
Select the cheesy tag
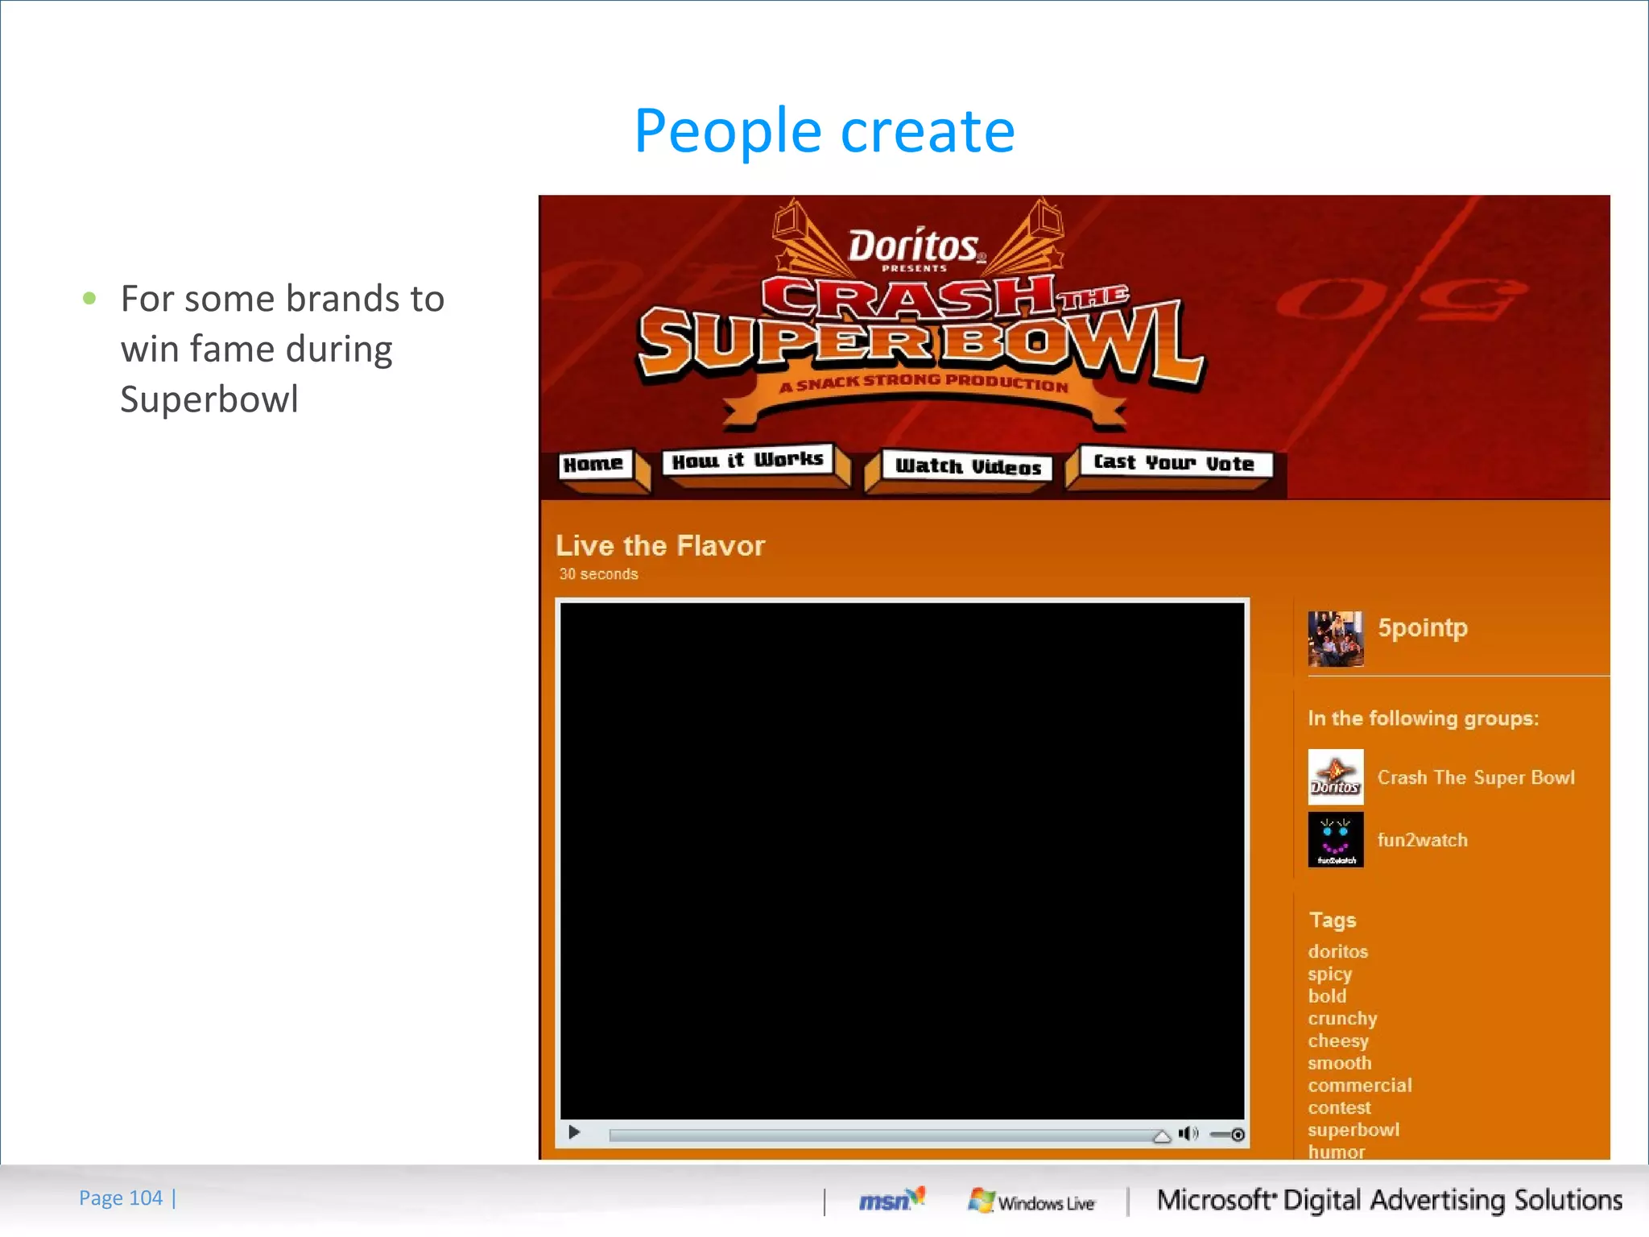pos(1338,1041)
